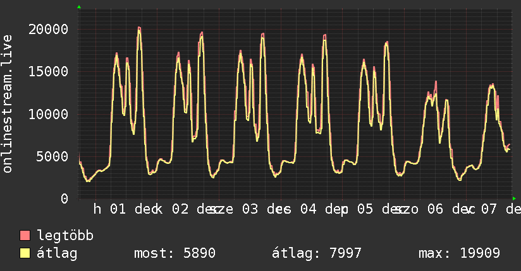Click the 'most: 5890' current value

pos(175,253)
